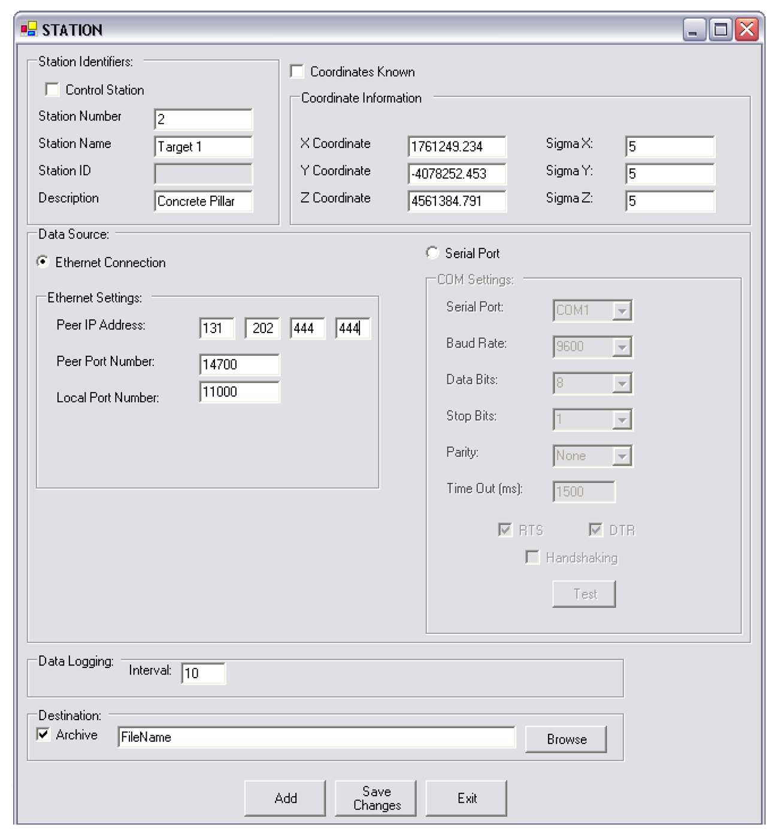
Task: Click the Station Number field
Action: tap(204, 119)
